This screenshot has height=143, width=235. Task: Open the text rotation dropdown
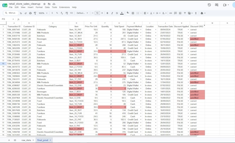click(164, 13)
